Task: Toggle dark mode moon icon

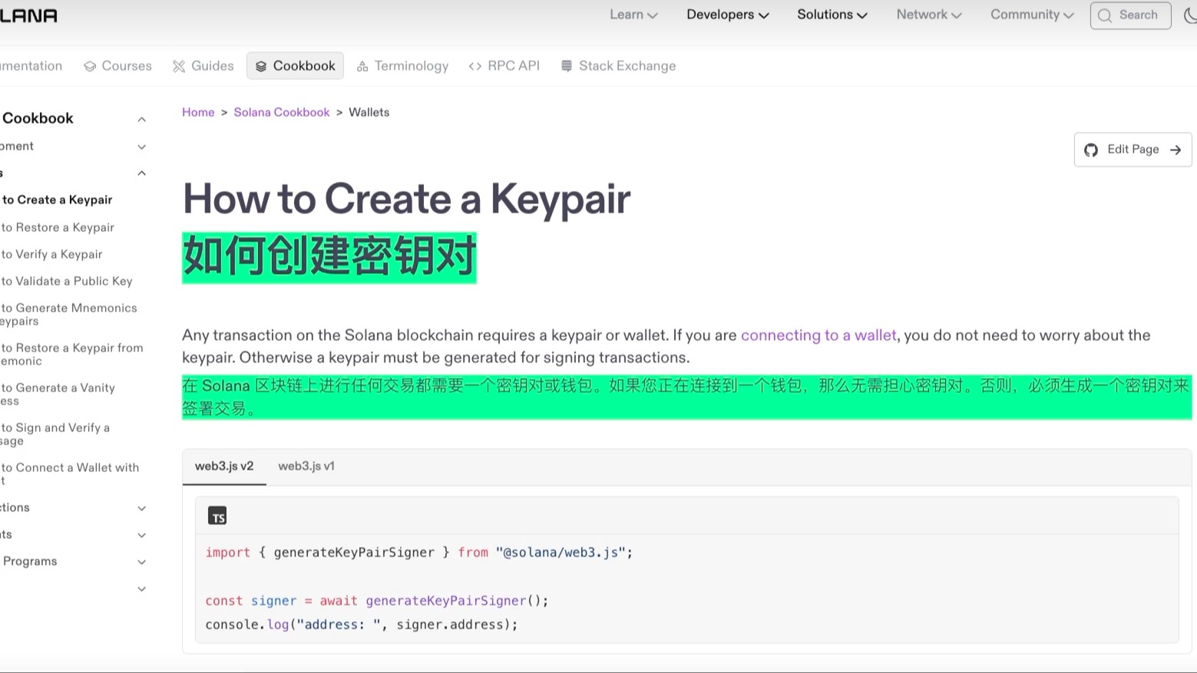Action: click(x=1190, y=15)
